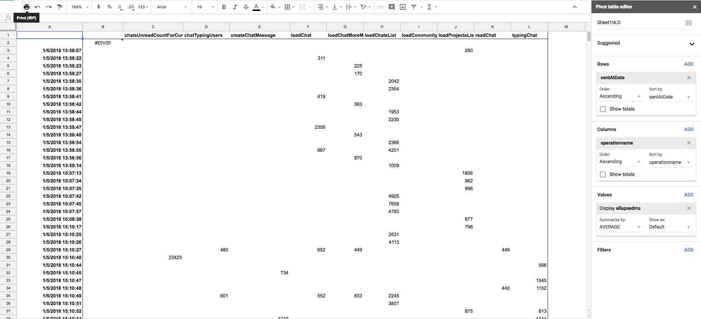Open text rotation options
This screenshot has width=701, height=319.
[x=365, y=7]
